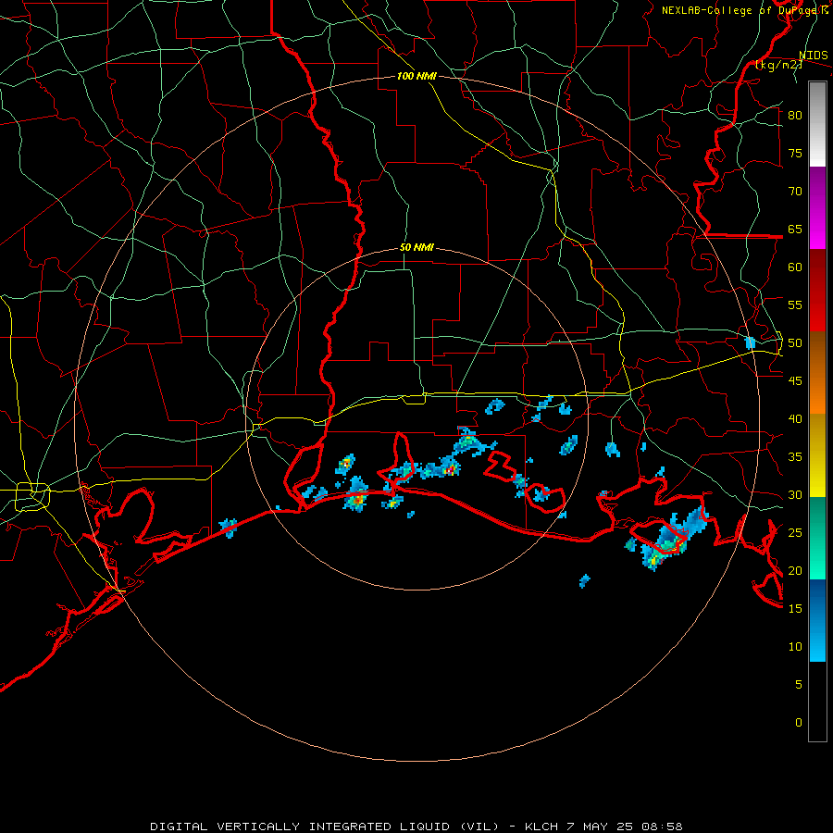Click the 80 value on the scale

[795, 116]
